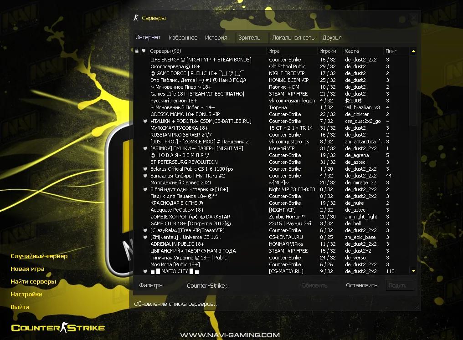The width and height of the screenshot is (463, 340).
Task: Click shield icon beside Belarus Official Public
Action: tap(145, 169)
